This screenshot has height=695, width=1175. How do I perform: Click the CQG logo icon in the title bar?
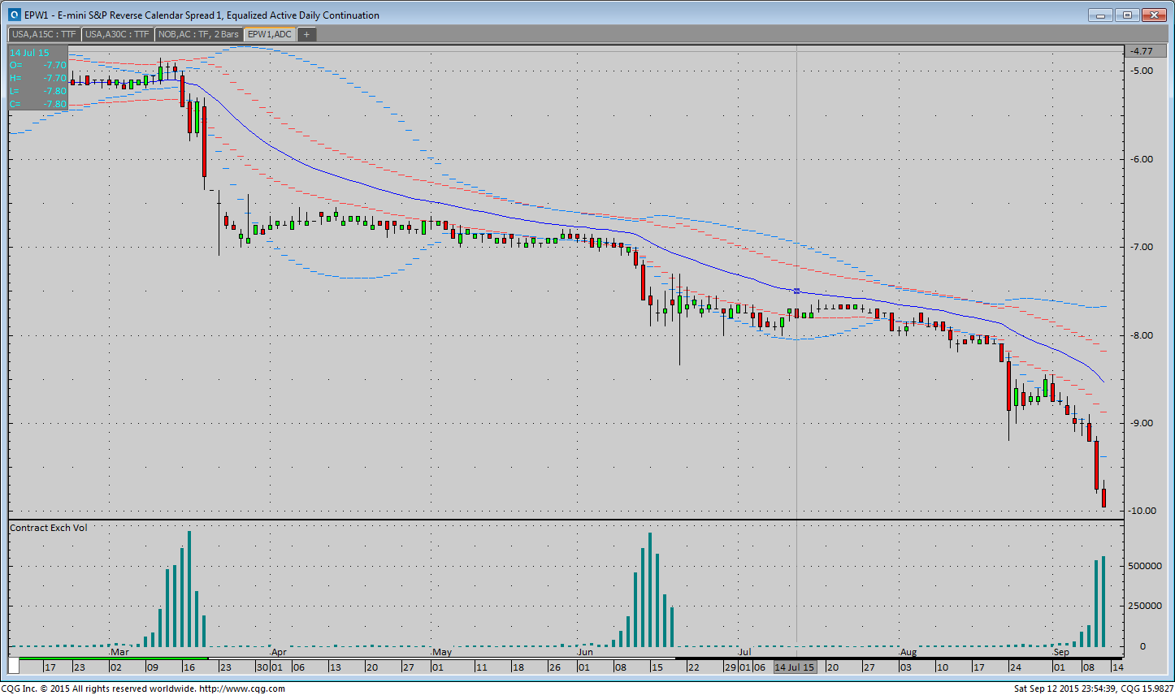(x=15, y=15)
